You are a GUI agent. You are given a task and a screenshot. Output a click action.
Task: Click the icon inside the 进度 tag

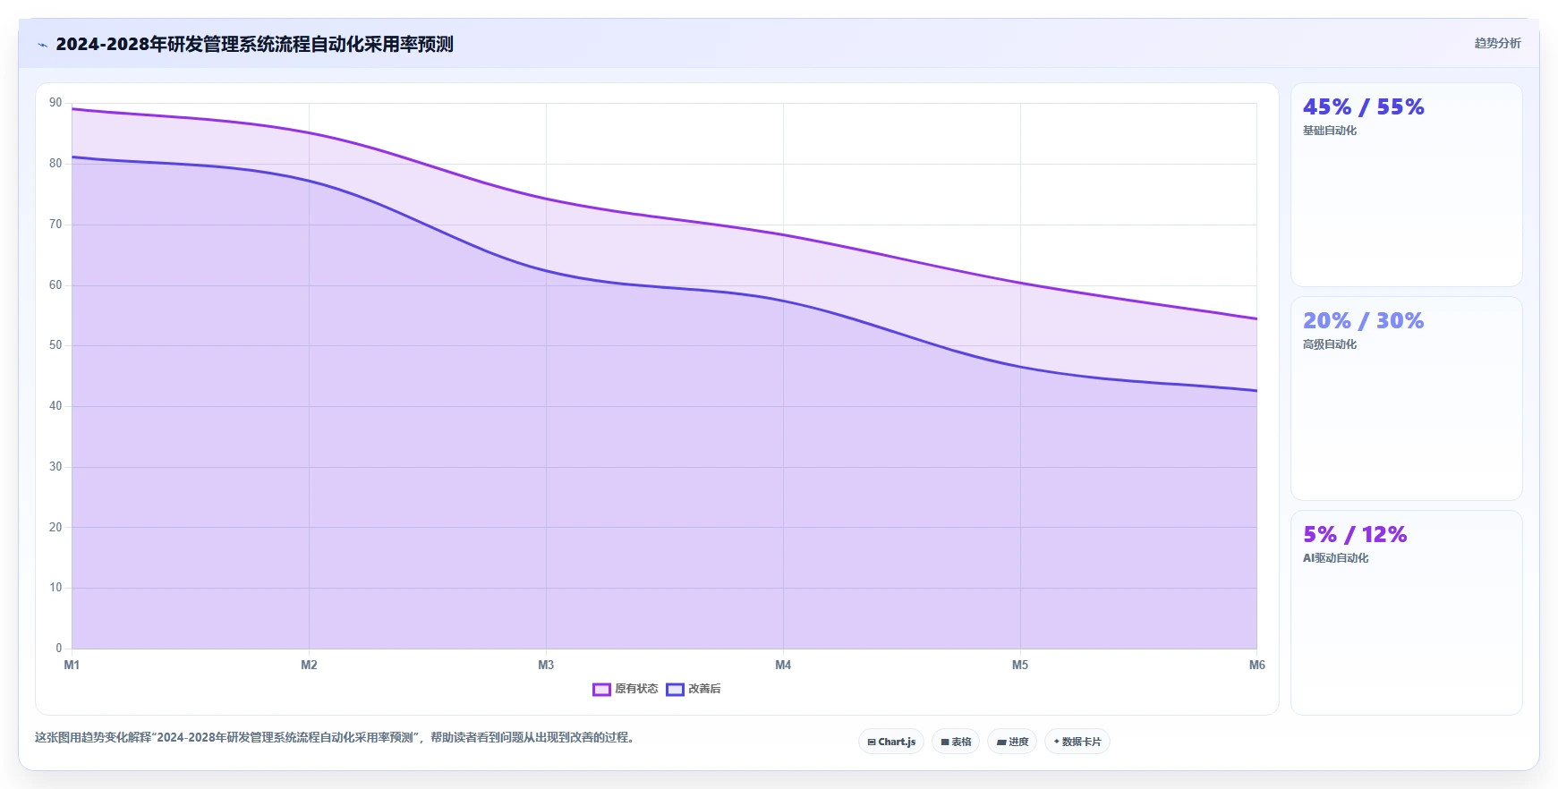[1001, 742]
